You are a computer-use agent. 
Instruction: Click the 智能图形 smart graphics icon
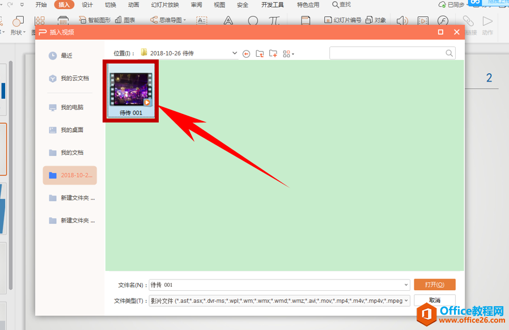coord(95,20)
